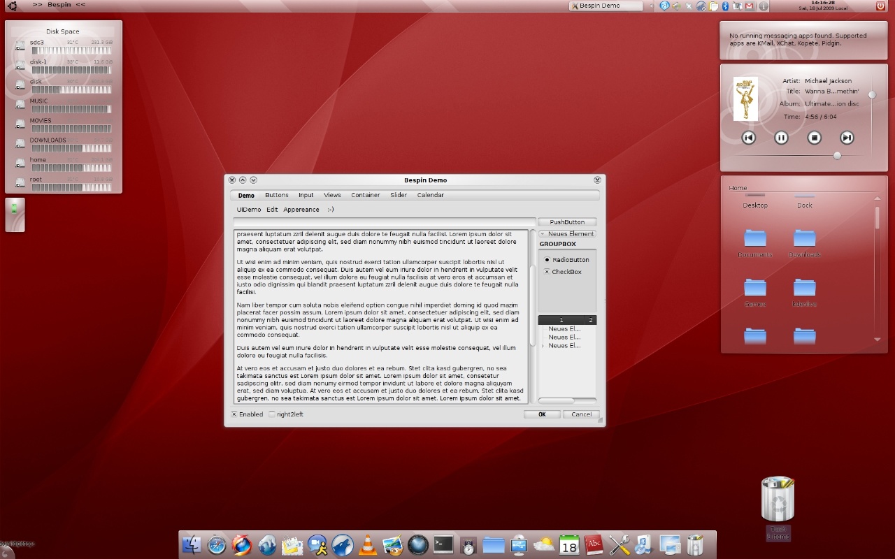Click the empty input field above text
The width and height of the screenshot is (895, 559).
(x=385, y=222)
